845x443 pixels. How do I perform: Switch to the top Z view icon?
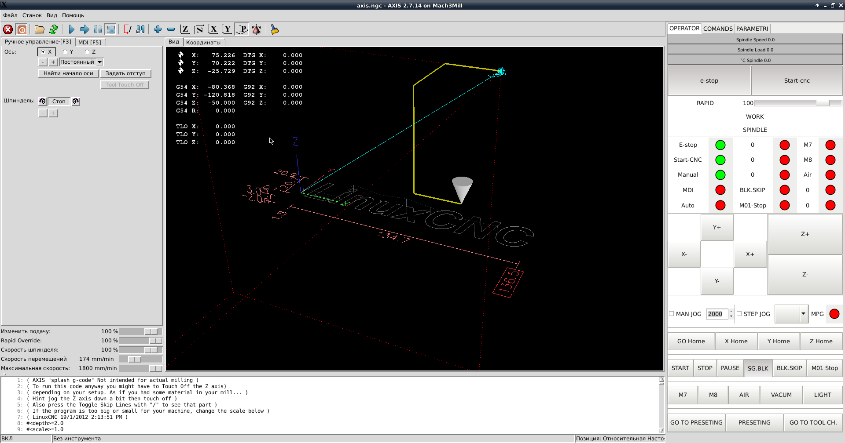point(185,29)
